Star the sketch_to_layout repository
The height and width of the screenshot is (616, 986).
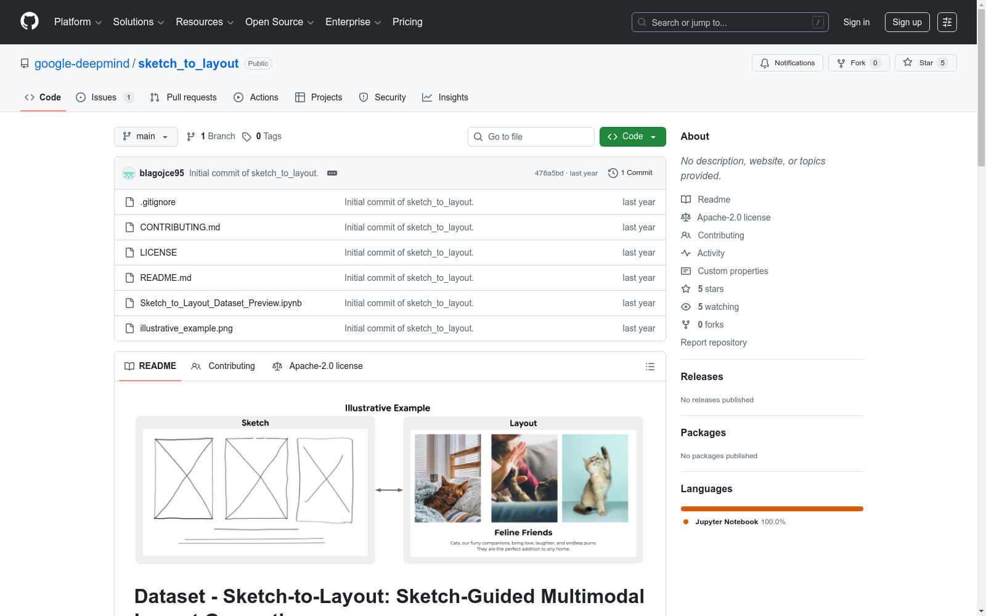(x=926, y=63)
